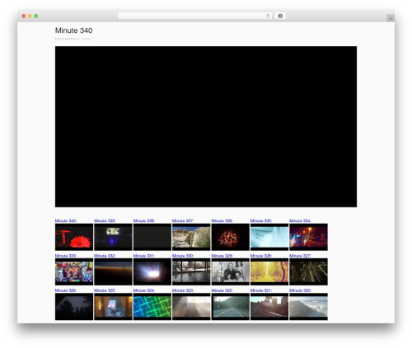Open a new tab with plus button
The height and width of the screenshot is (348, 412).
[x=391, y=18]
